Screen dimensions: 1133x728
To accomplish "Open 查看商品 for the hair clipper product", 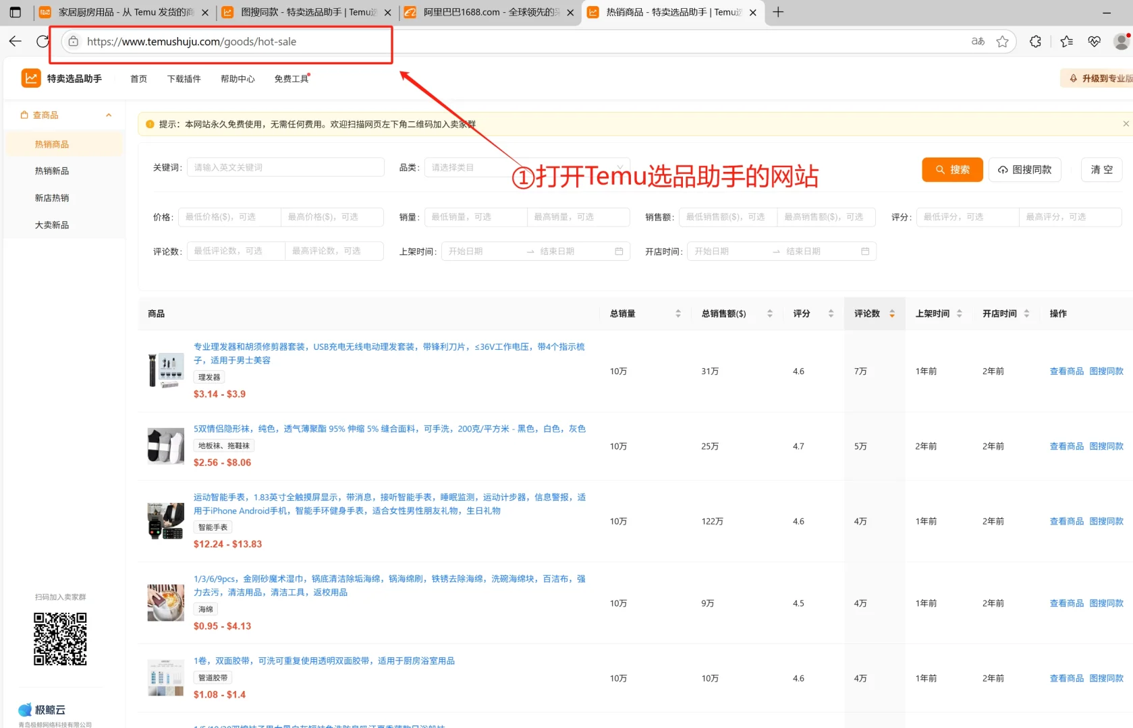I will point(1066,370).
